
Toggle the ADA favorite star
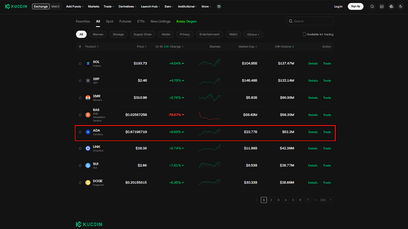(x=80, y=132)
